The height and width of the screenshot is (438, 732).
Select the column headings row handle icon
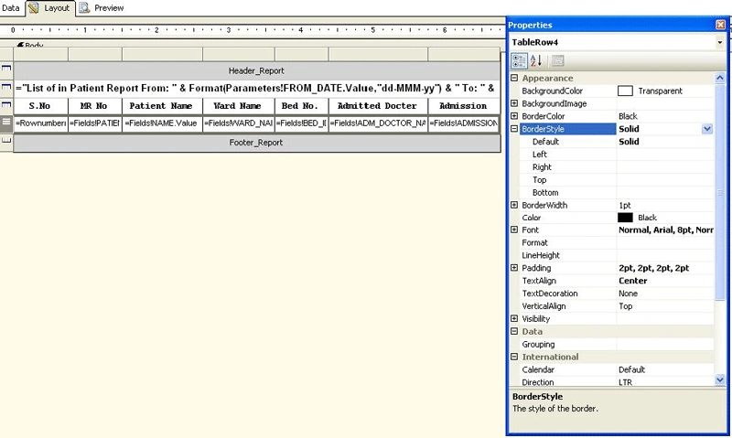click(6, 105)
